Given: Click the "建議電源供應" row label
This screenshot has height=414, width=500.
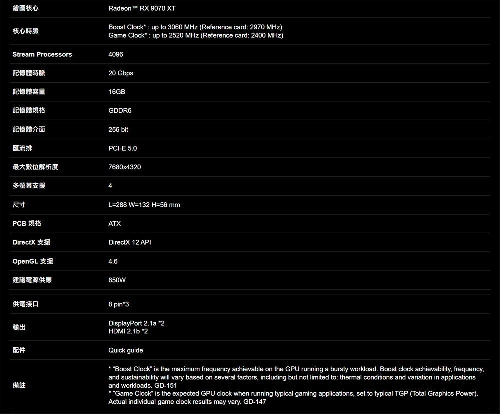Looking at the screenshot, I should pyautogui.click(x=32, y=280).
